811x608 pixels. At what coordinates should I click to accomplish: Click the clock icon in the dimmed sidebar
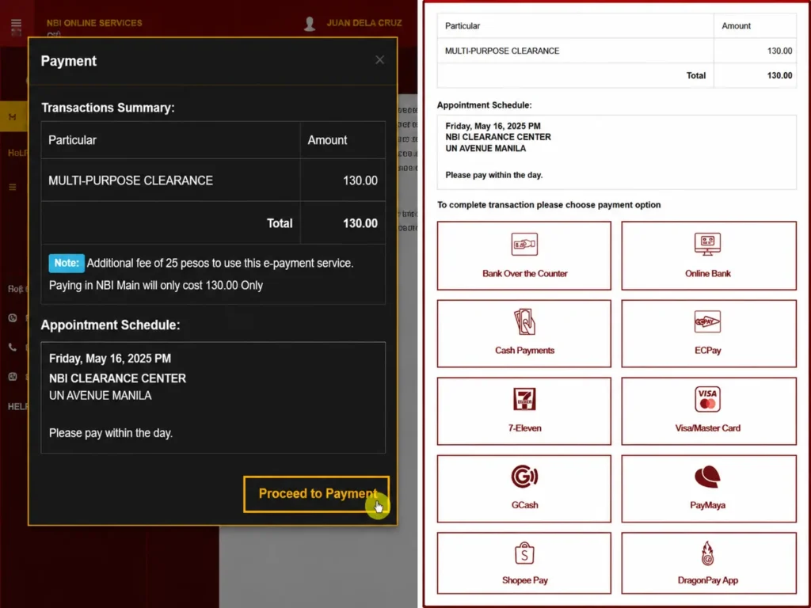13,318
